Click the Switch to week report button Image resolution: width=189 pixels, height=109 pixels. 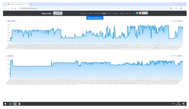tap(95, 18)
